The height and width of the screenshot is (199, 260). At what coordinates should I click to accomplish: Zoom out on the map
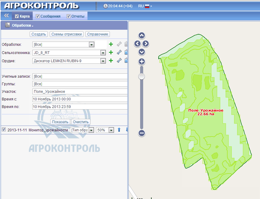coord(141,133)
